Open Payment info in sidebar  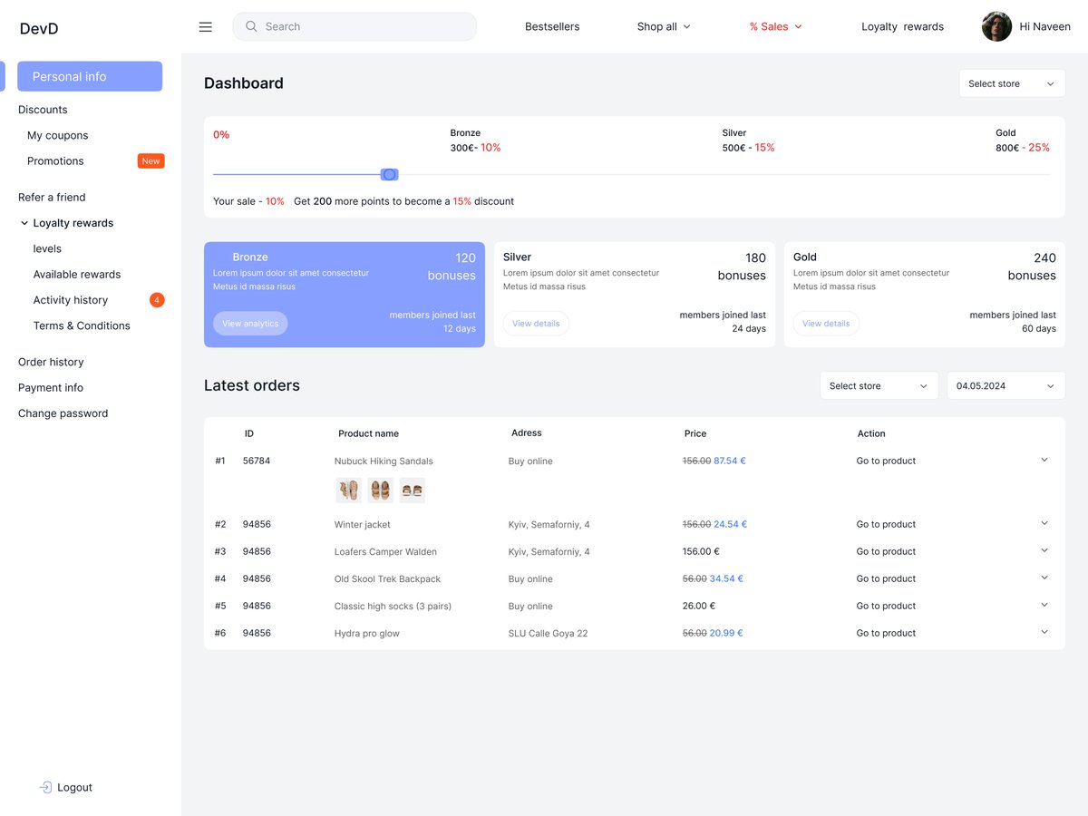click(51, 387)
